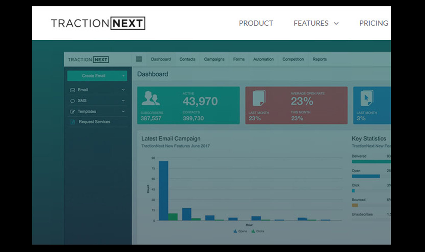Viewport: 425px width, 252px height.
Task: Go to the Reports tab
Action: pyautogui.click(x=320, y=59)
